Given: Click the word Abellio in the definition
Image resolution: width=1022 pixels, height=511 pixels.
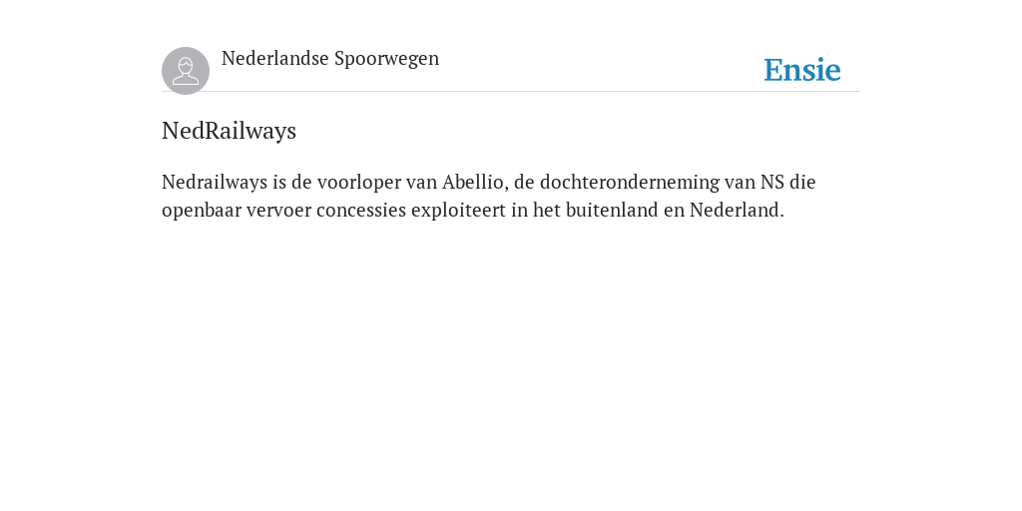Looking at the screenshot, I should click(473, 182).
